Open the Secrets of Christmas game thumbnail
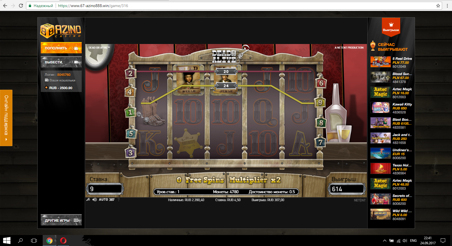This screenshot has height=246, width=452. tap(380, 199)
